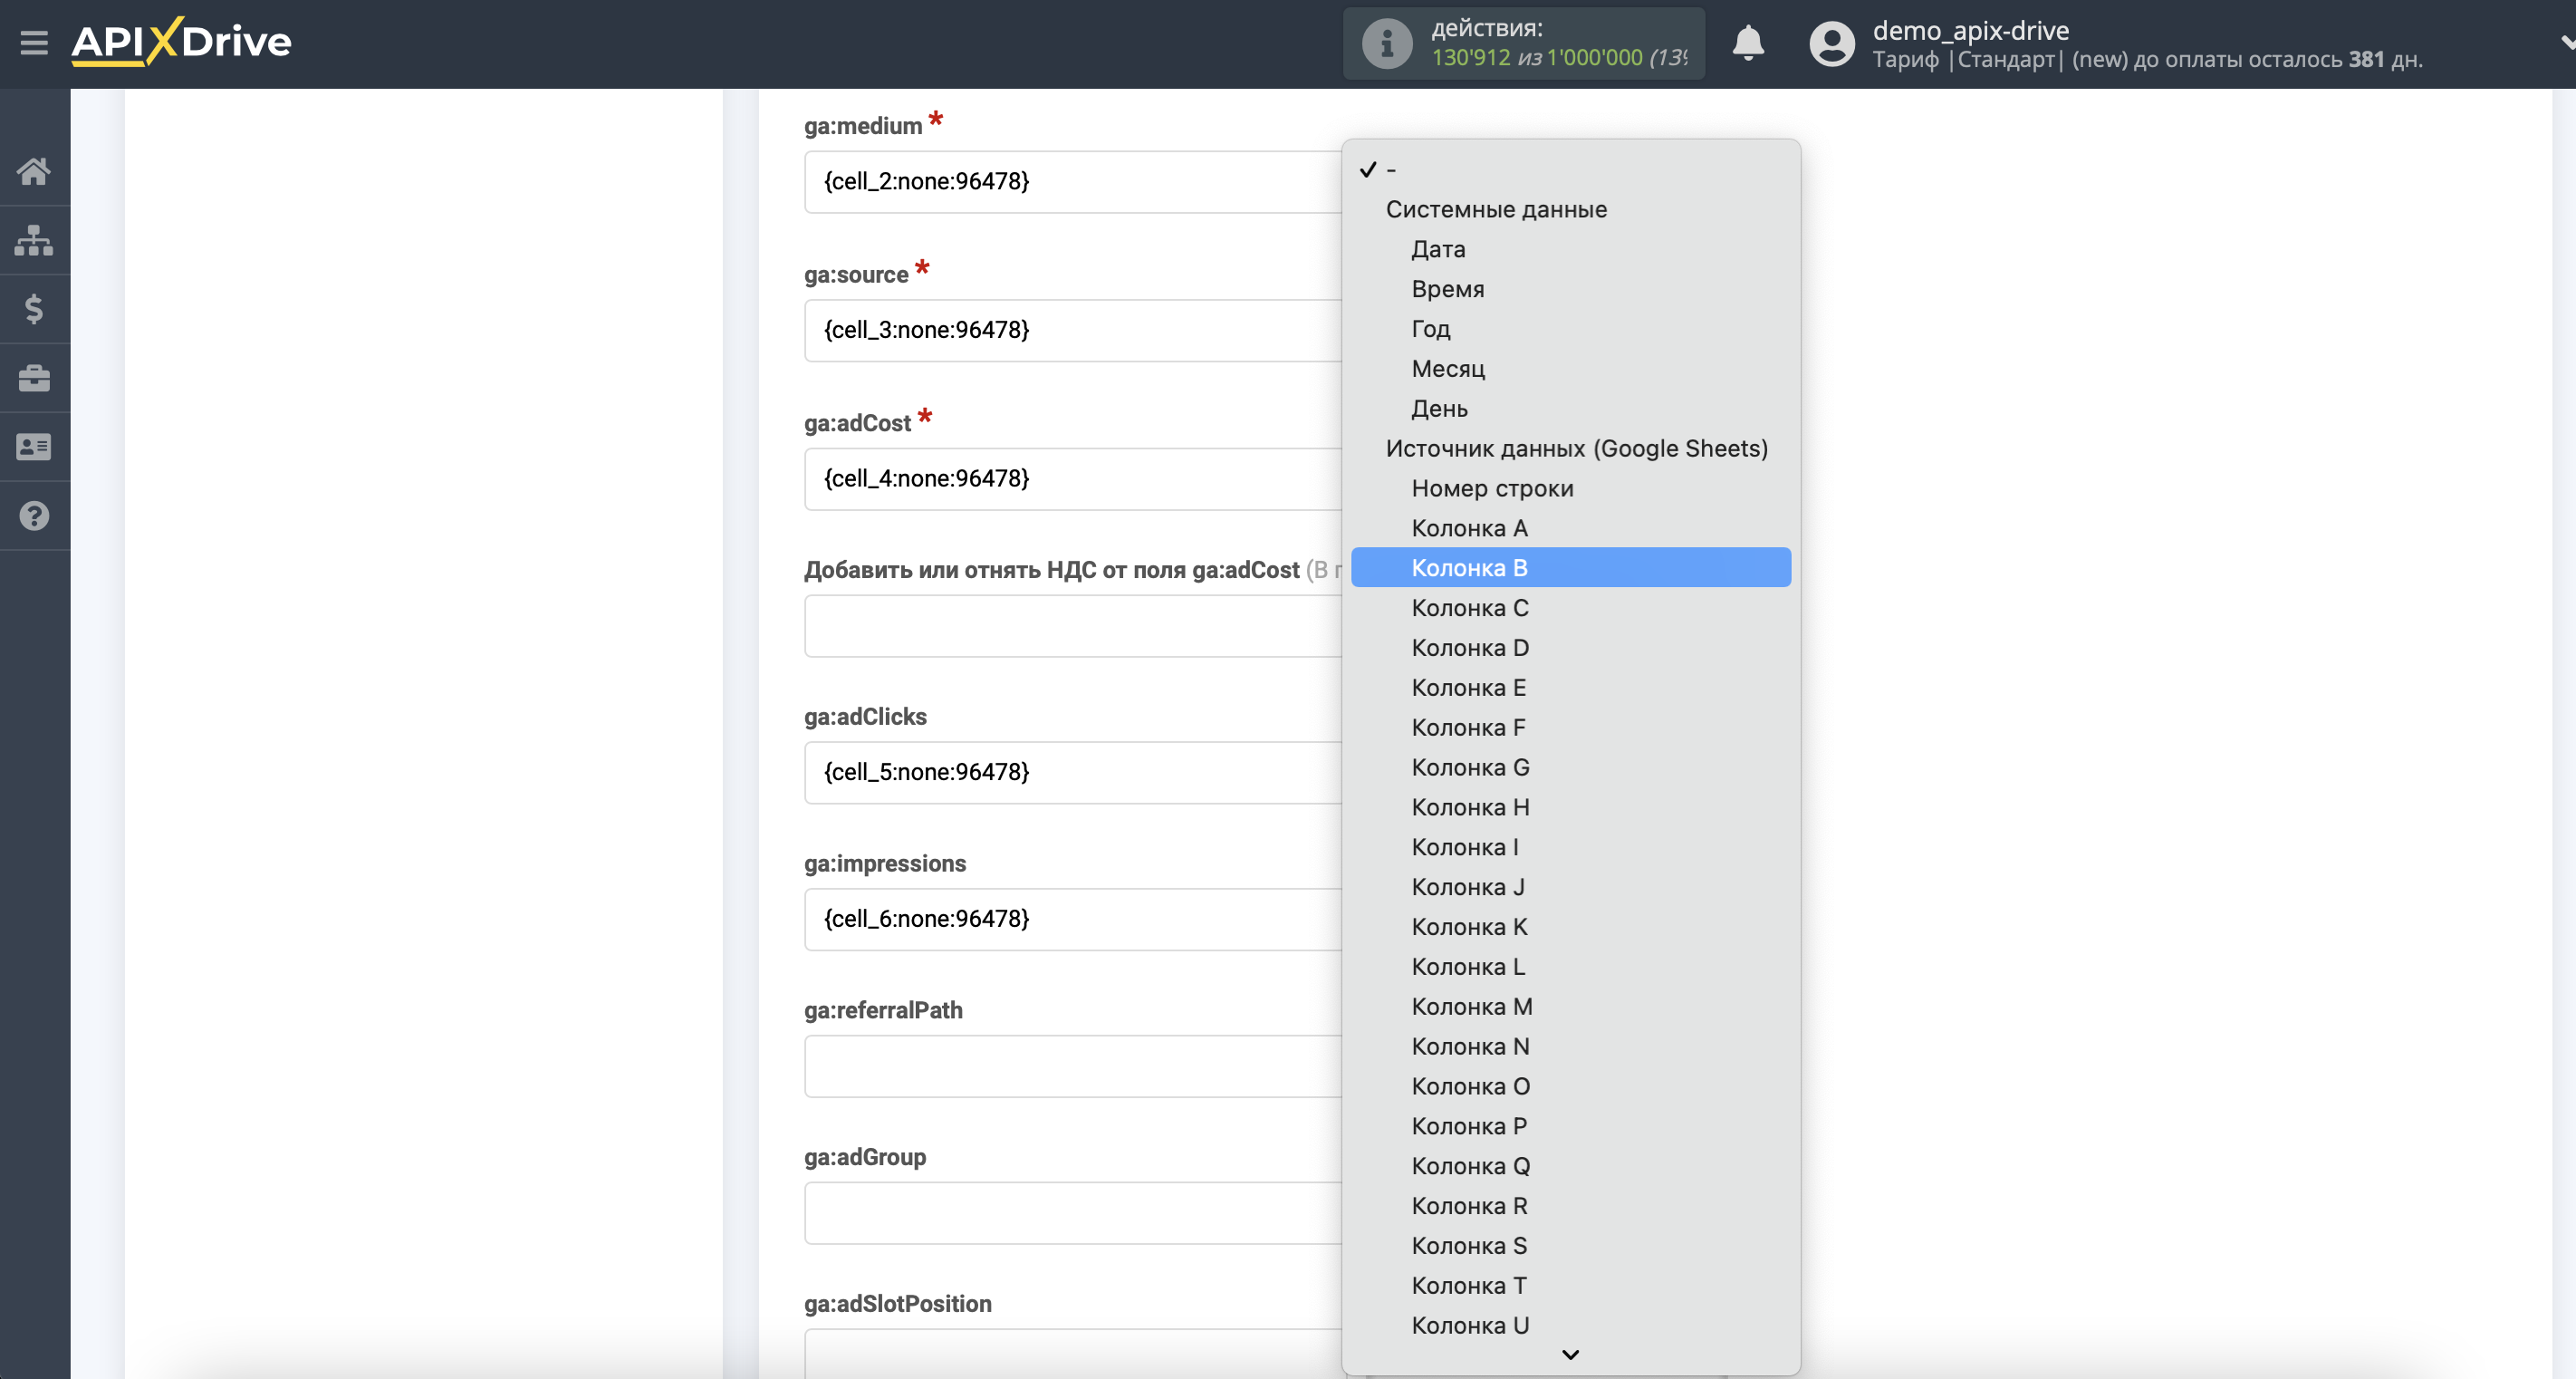2576x1379 pixels.
Task: Open the help question mark icon
Action: click(x=34, y=516)
